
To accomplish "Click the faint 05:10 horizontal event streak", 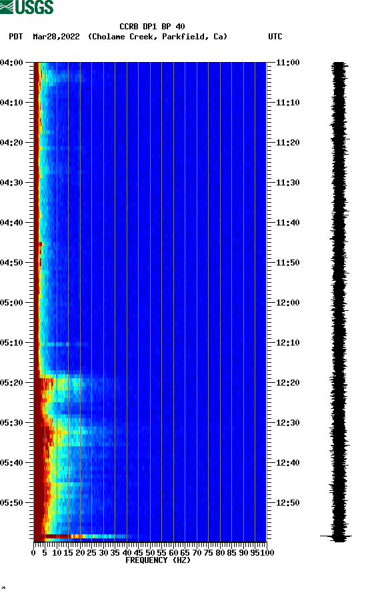I will (x=65, y=344).
